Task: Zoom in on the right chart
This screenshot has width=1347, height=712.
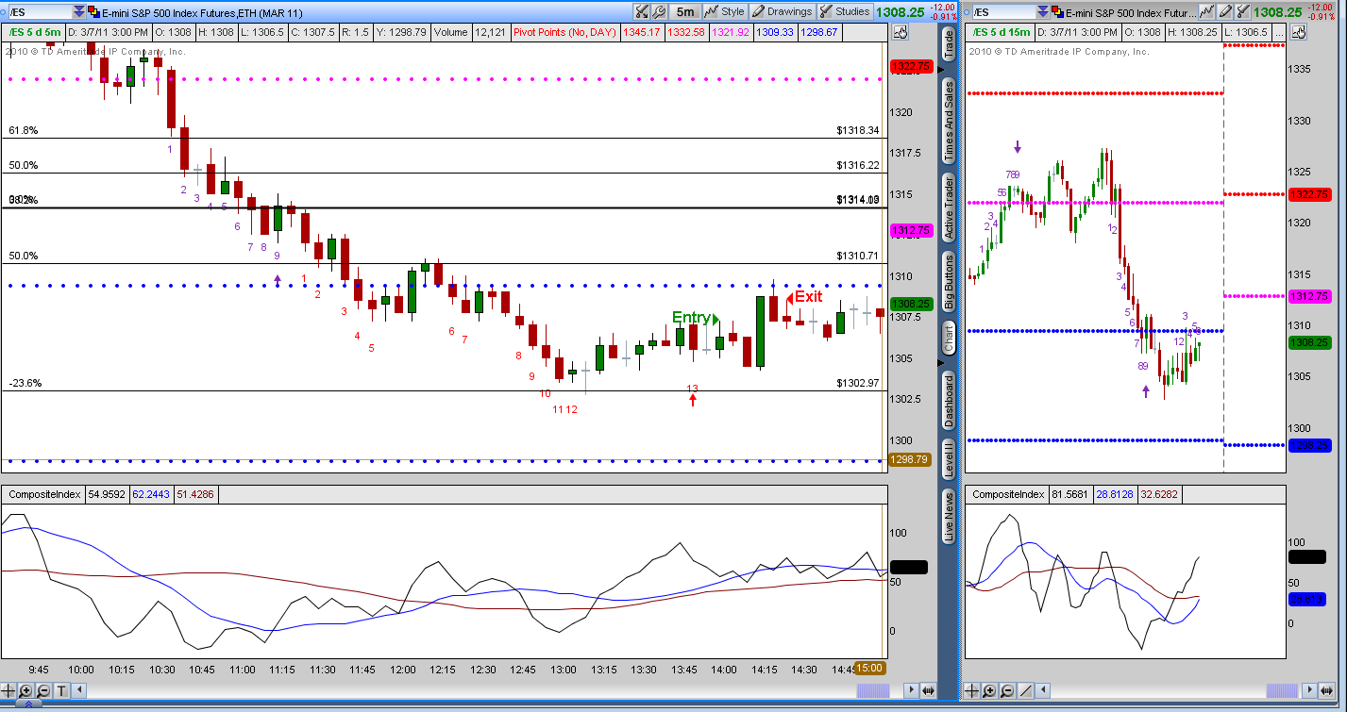Action: pos(990,690)
